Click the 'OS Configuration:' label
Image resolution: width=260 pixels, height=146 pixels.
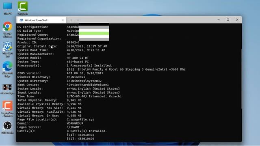point(33,27)
